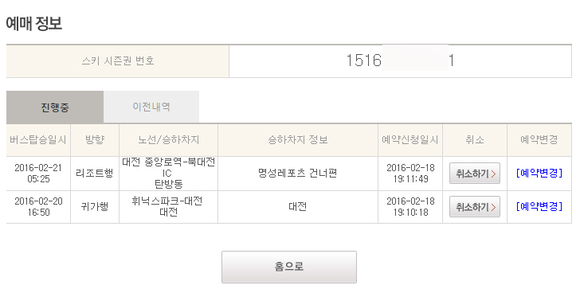Click the 예약신청일시 column header
576x289 pixels.
point(410,140)
